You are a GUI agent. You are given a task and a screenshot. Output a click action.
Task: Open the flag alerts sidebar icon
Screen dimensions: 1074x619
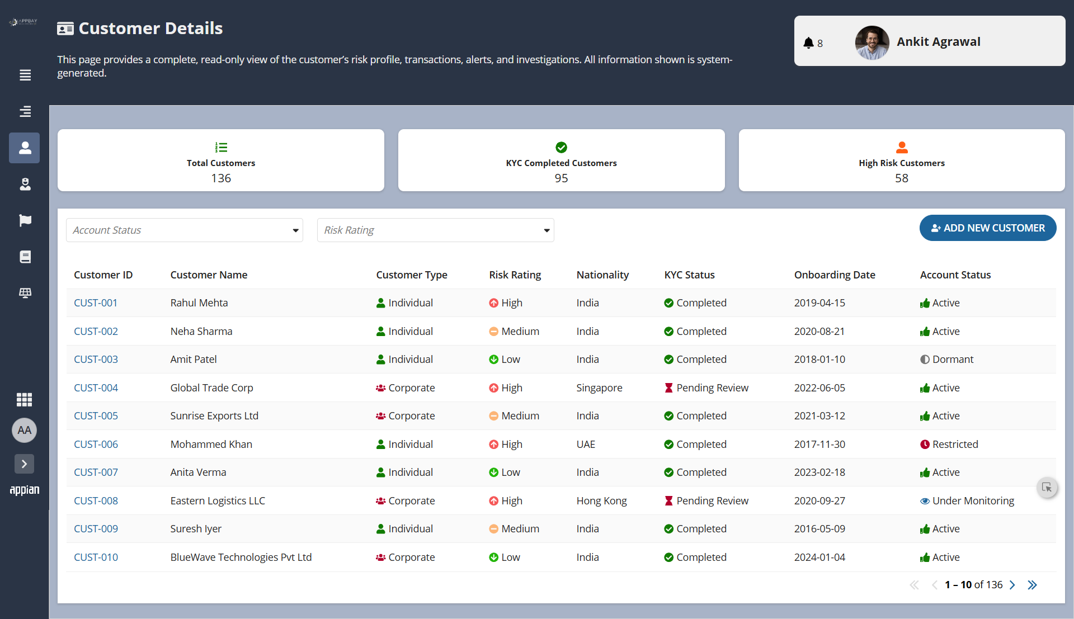tap(25, 220)
